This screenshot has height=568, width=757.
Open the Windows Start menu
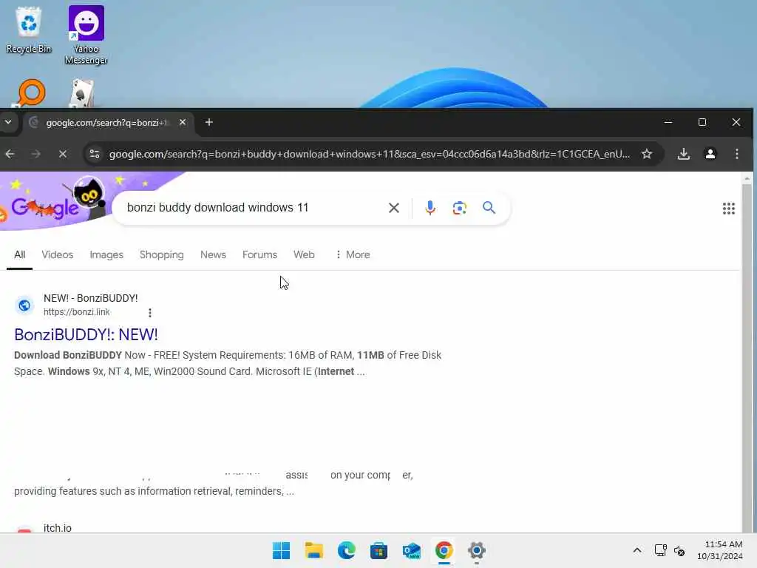pos(281,550)
